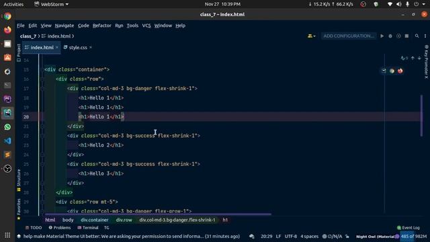Open the File menu
430x242 pixels.
tap(21, 26)
